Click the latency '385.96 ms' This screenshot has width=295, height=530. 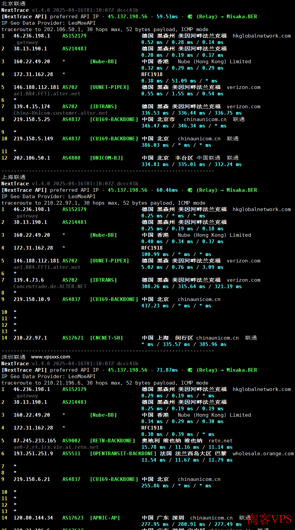213,344
